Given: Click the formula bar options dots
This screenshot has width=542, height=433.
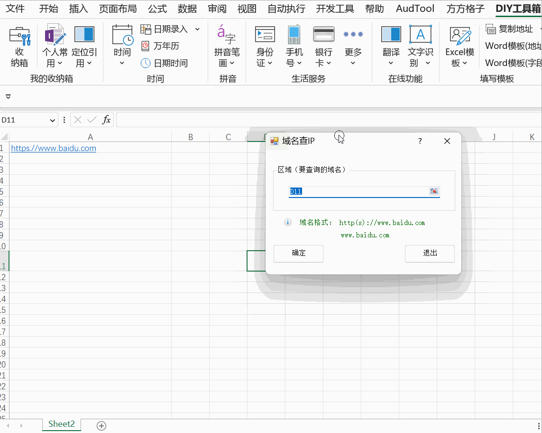Looking at the screenshot, I should click(64, 120).
